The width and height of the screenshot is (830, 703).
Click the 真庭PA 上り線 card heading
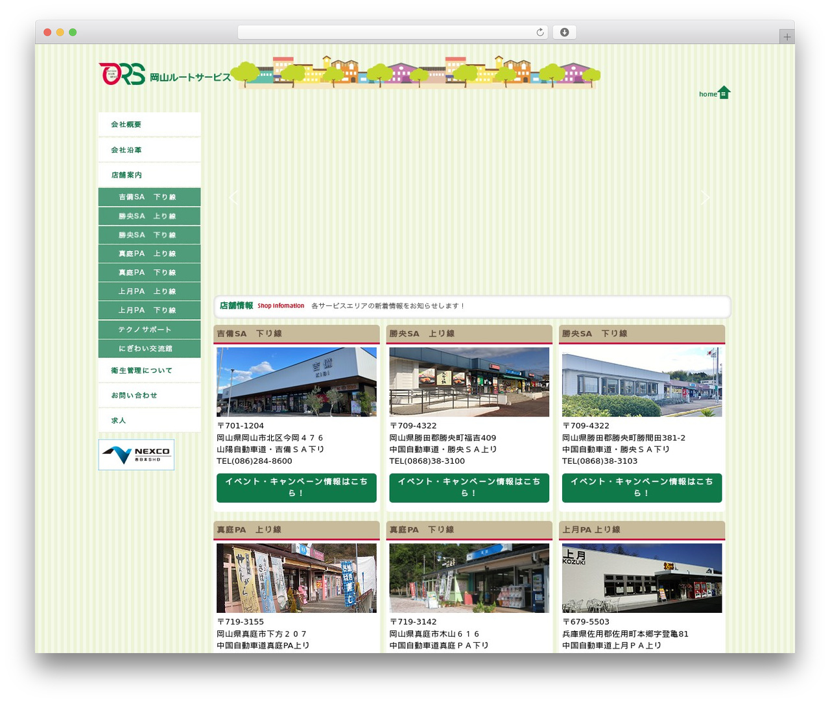click(x=296, y=530)
